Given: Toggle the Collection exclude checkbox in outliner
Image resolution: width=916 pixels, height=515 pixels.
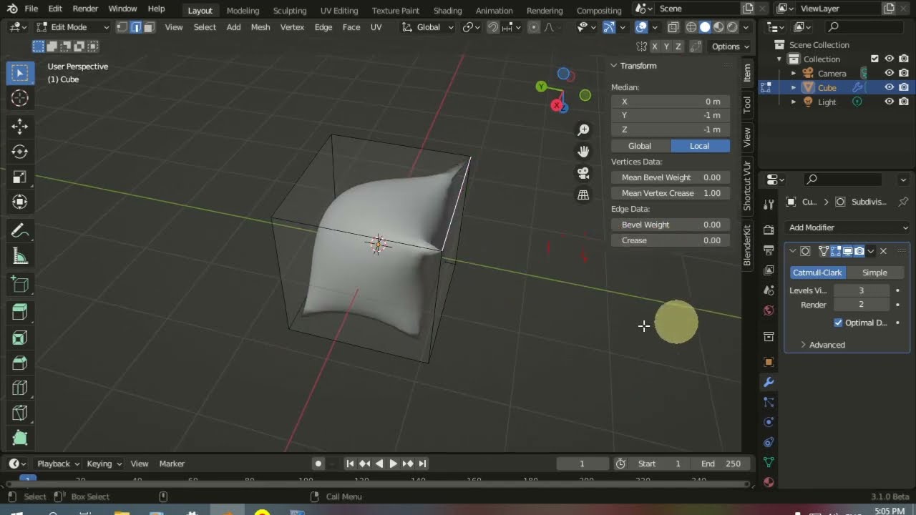Looking at the screenshot, I should (x=874, y=59).
